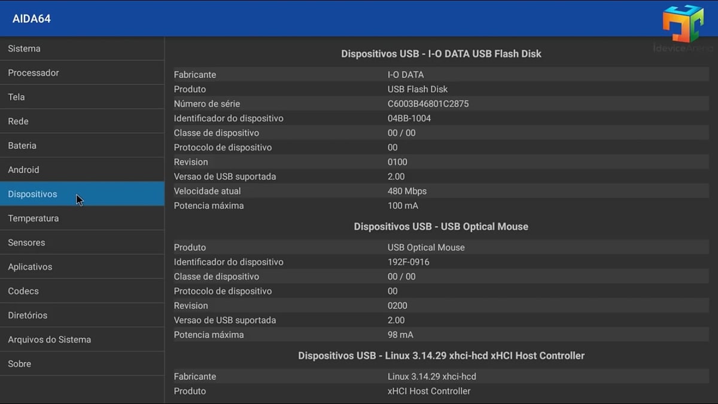This screenshot has width=718, height=404.
Task: Go to the Rede section
Action: (82, 121)
